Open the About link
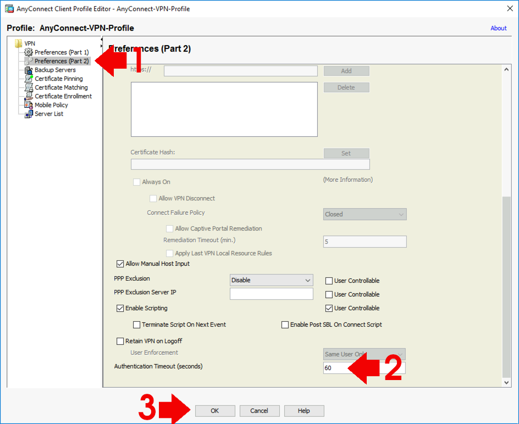 click(x=499, y=28)
